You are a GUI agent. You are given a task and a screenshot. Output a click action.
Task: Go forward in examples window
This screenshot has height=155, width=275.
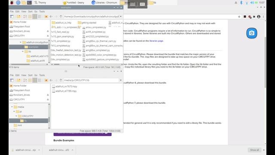click(56, 16)
